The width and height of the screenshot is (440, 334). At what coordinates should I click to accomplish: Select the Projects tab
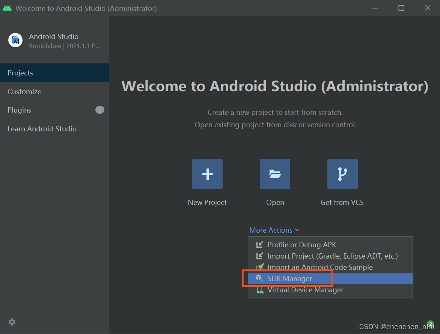coord(54,73)
